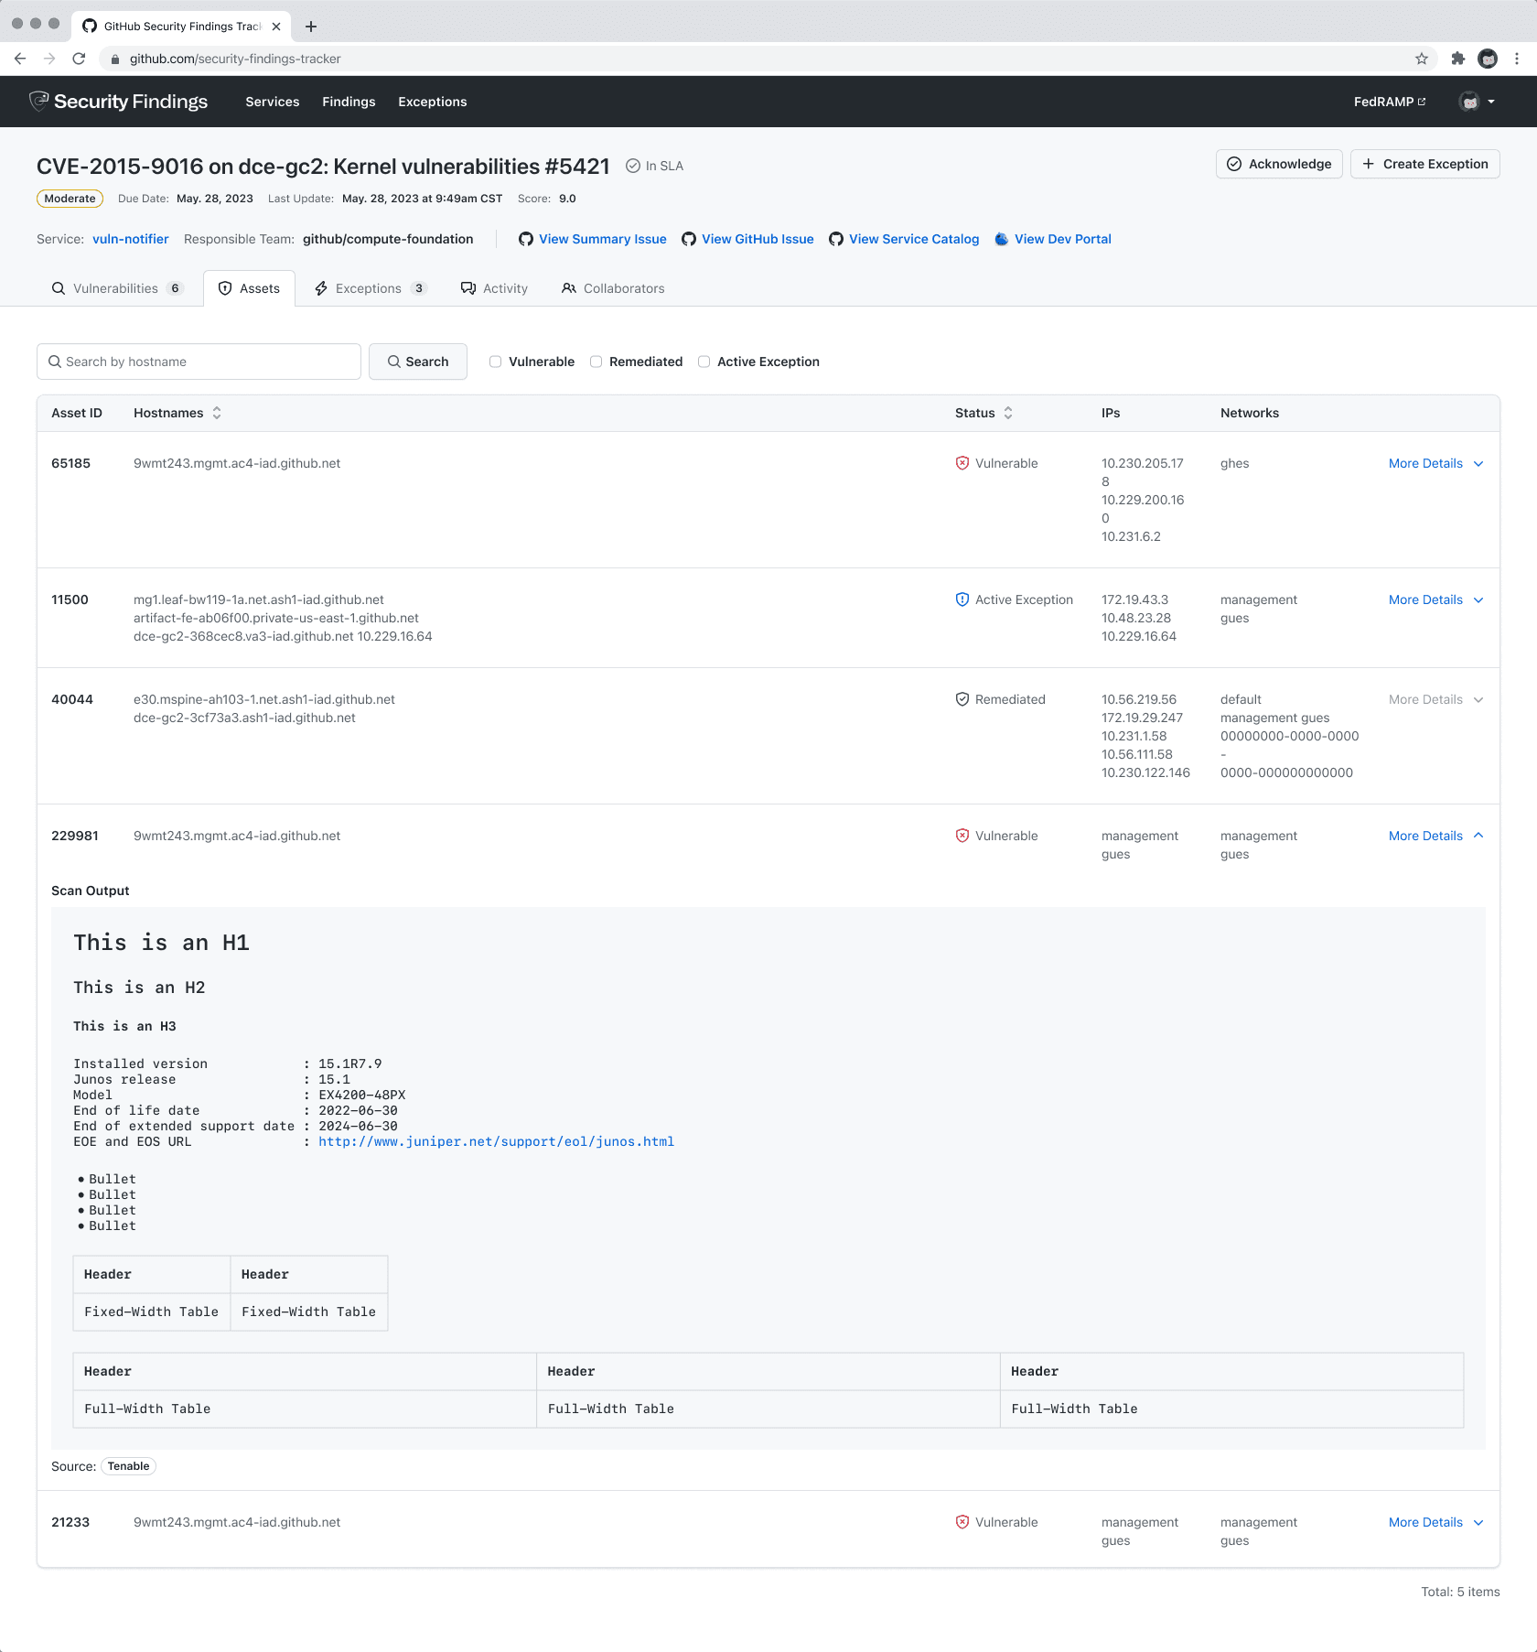Open the Collaborators tab
The width and height of the screenshot is (1537, 1652).
(613, 288)
